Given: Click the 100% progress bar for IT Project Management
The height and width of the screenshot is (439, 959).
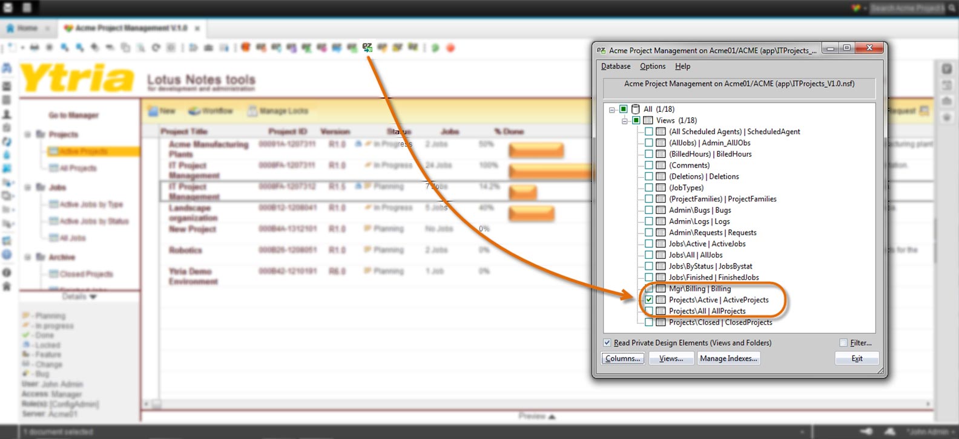Looking at the screenshot, I should (550, 172).
